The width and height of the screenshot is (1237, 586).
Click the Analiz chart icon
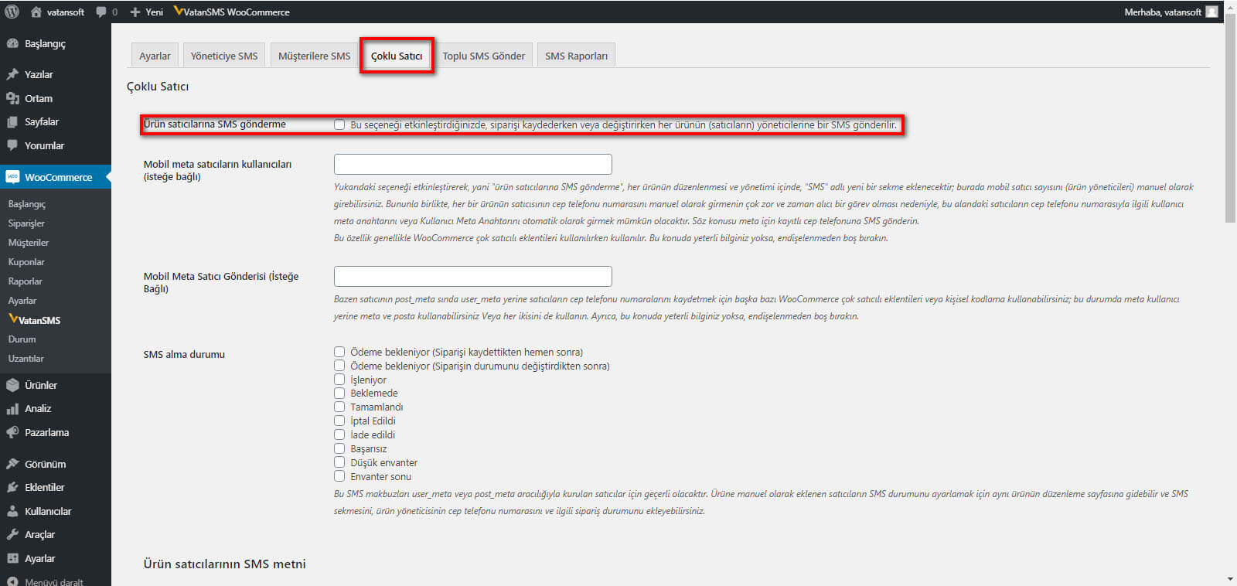(12, 408)
